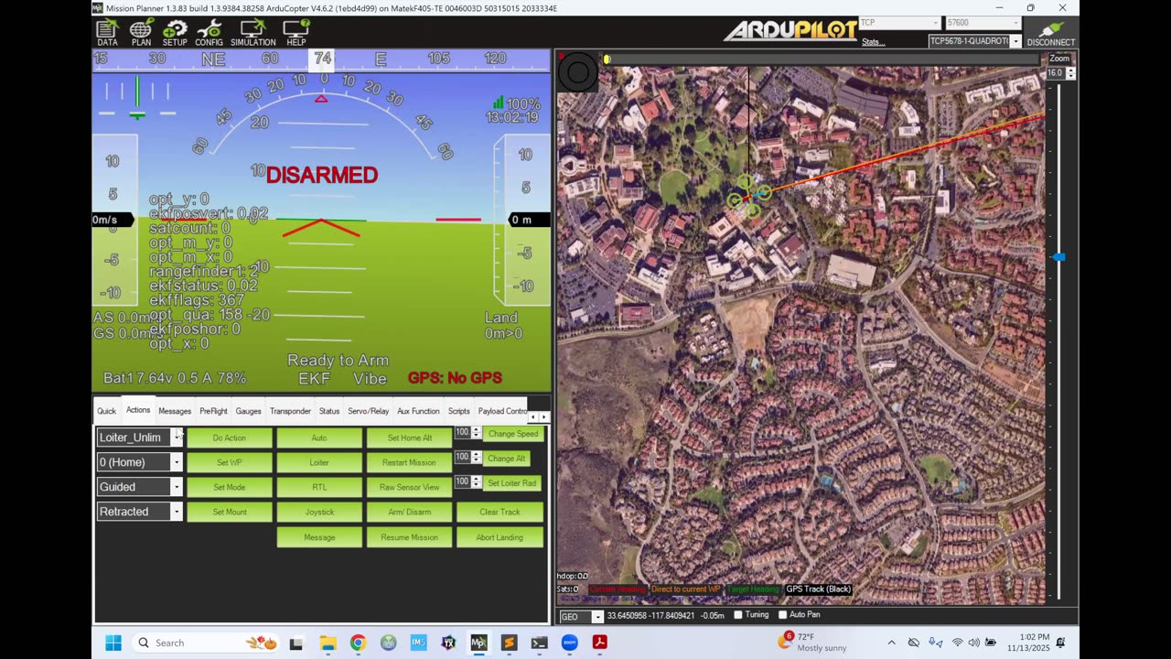The image size is (1171, 659).
Task: Toggle the Auto Pan checkbox
Action: point(782,615)
